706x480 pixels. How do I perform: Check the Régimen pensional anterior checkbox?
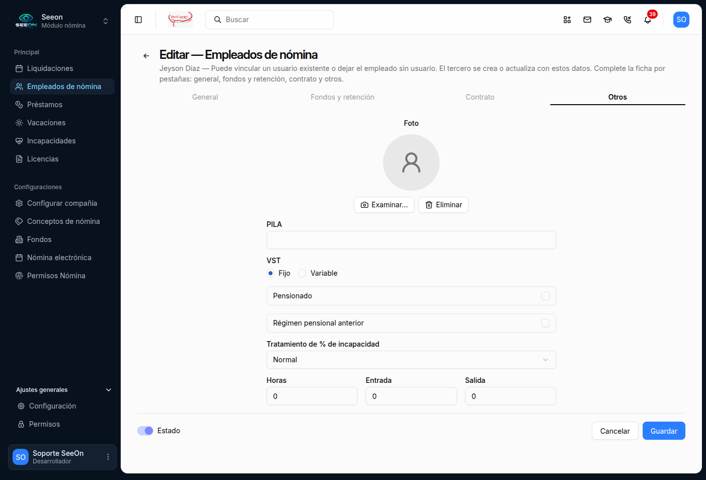click(x=546, y=323)
